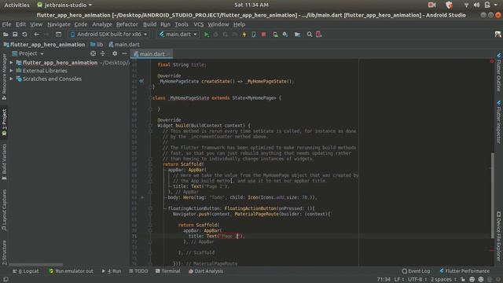Expand the flutter_app_hero_animation tree node
This screenshot has height=283, width=503.
tap(11, 63)
